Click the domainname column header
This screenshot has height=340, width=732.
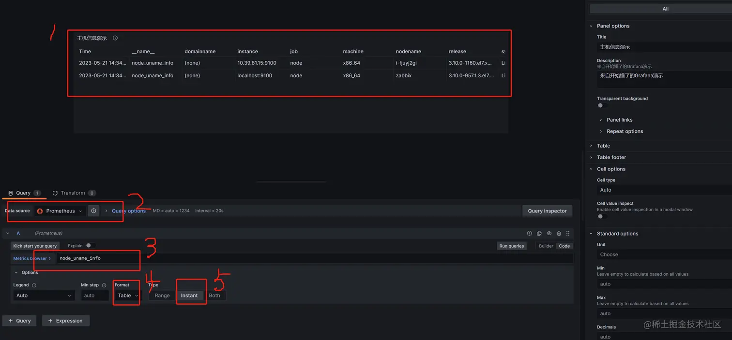pyautogui.click(x=200, y=52)
